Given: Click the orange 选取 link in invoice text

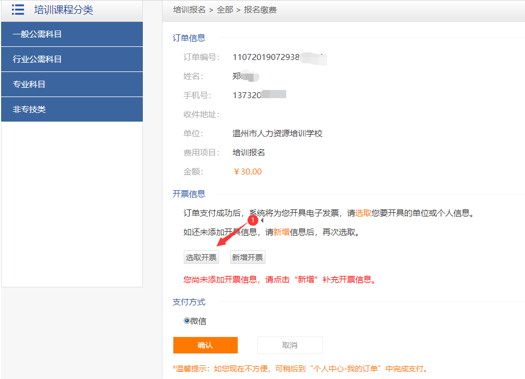Looking at the screenshot, I should pos(363,213).
